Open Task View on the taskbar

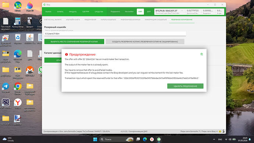click(138, 139)
